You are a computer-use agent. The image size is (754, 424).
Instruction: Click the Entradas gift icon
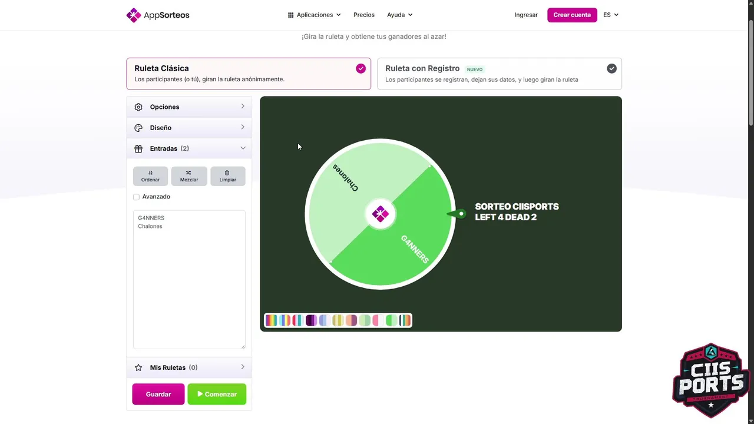[x=138, y=148]
